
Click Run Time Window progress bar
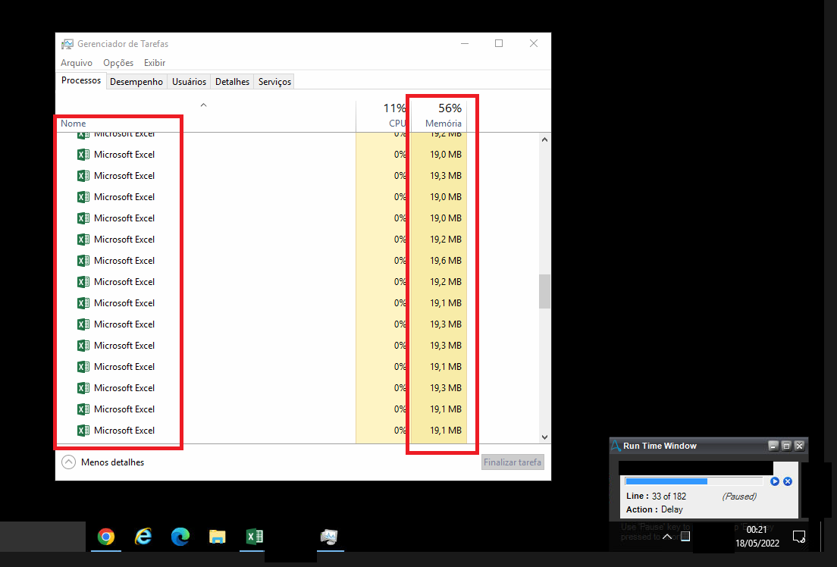(x=694, y=481)
